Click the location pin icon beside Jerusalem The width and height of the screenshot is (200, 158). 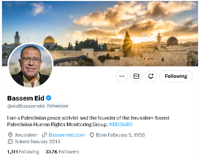pyautogui.click(x=10, y=135)
